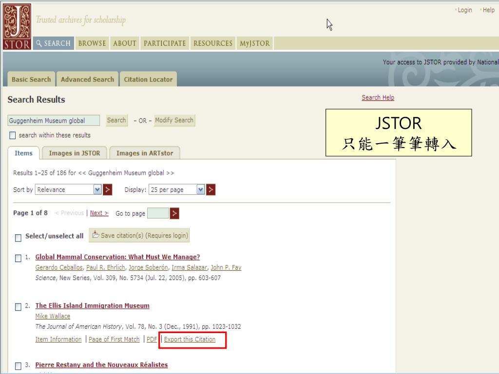Click the Search button
The image size is (499, 374).
point(116,120)
